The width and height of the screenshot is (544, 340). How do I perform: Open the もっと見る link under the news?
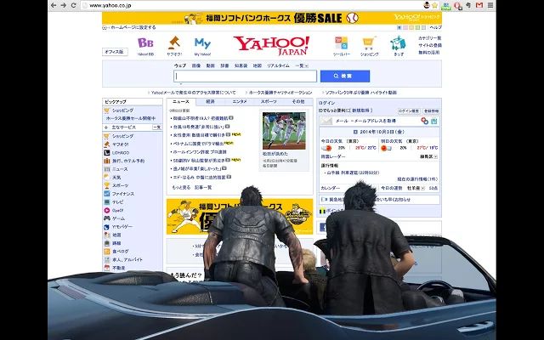pos(181,187)
